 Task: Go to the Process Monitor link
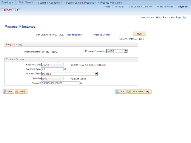pos(102,35)
